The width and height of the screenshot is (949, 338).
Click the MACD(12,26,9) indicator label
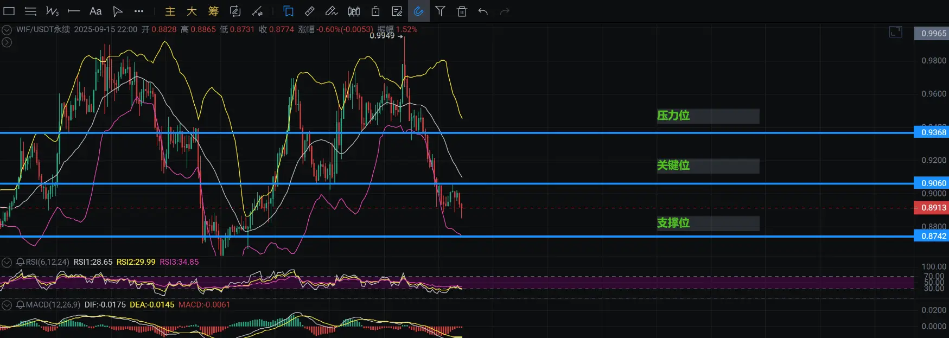point(53,305)
